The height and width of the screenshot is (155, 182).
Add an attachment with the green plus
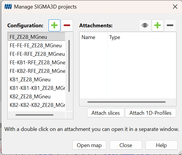(x=157, y=25)
